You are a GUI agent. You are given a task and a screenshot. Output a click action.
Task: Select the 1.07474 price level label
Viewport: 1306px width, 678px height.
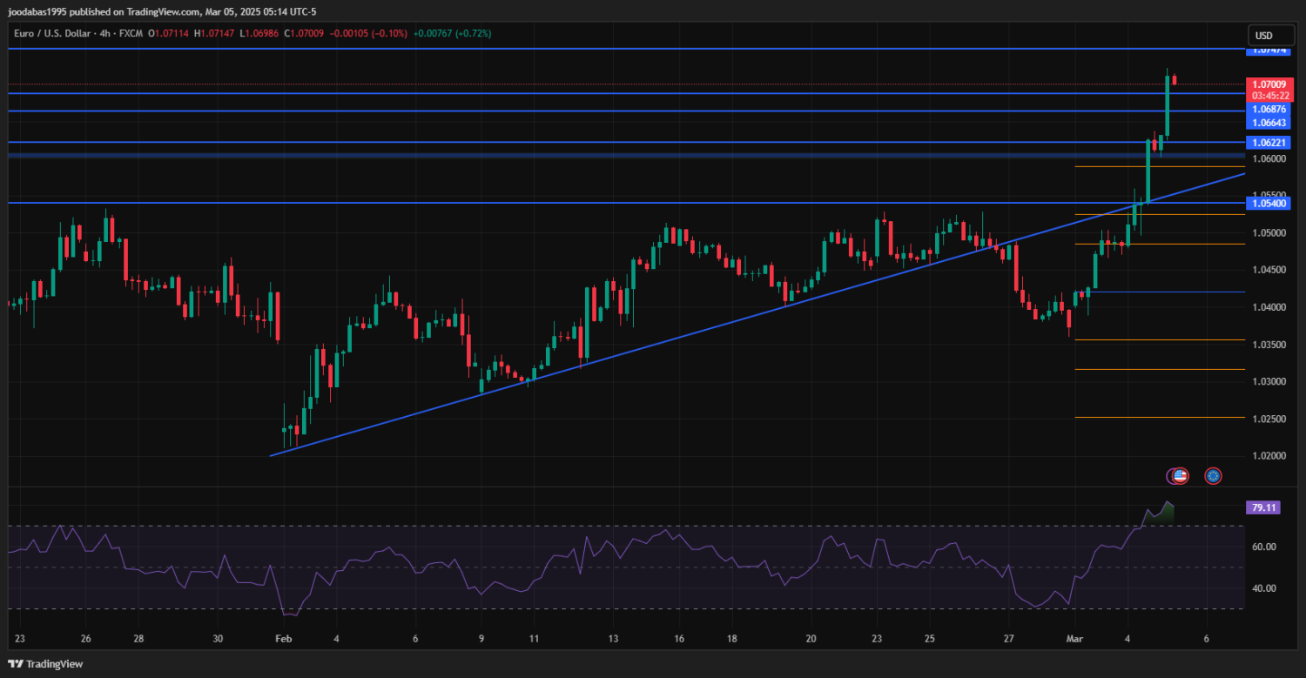tap(1269, 50)
